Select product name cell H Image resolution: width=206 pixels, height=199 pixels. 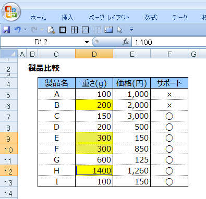coord(56,170)
